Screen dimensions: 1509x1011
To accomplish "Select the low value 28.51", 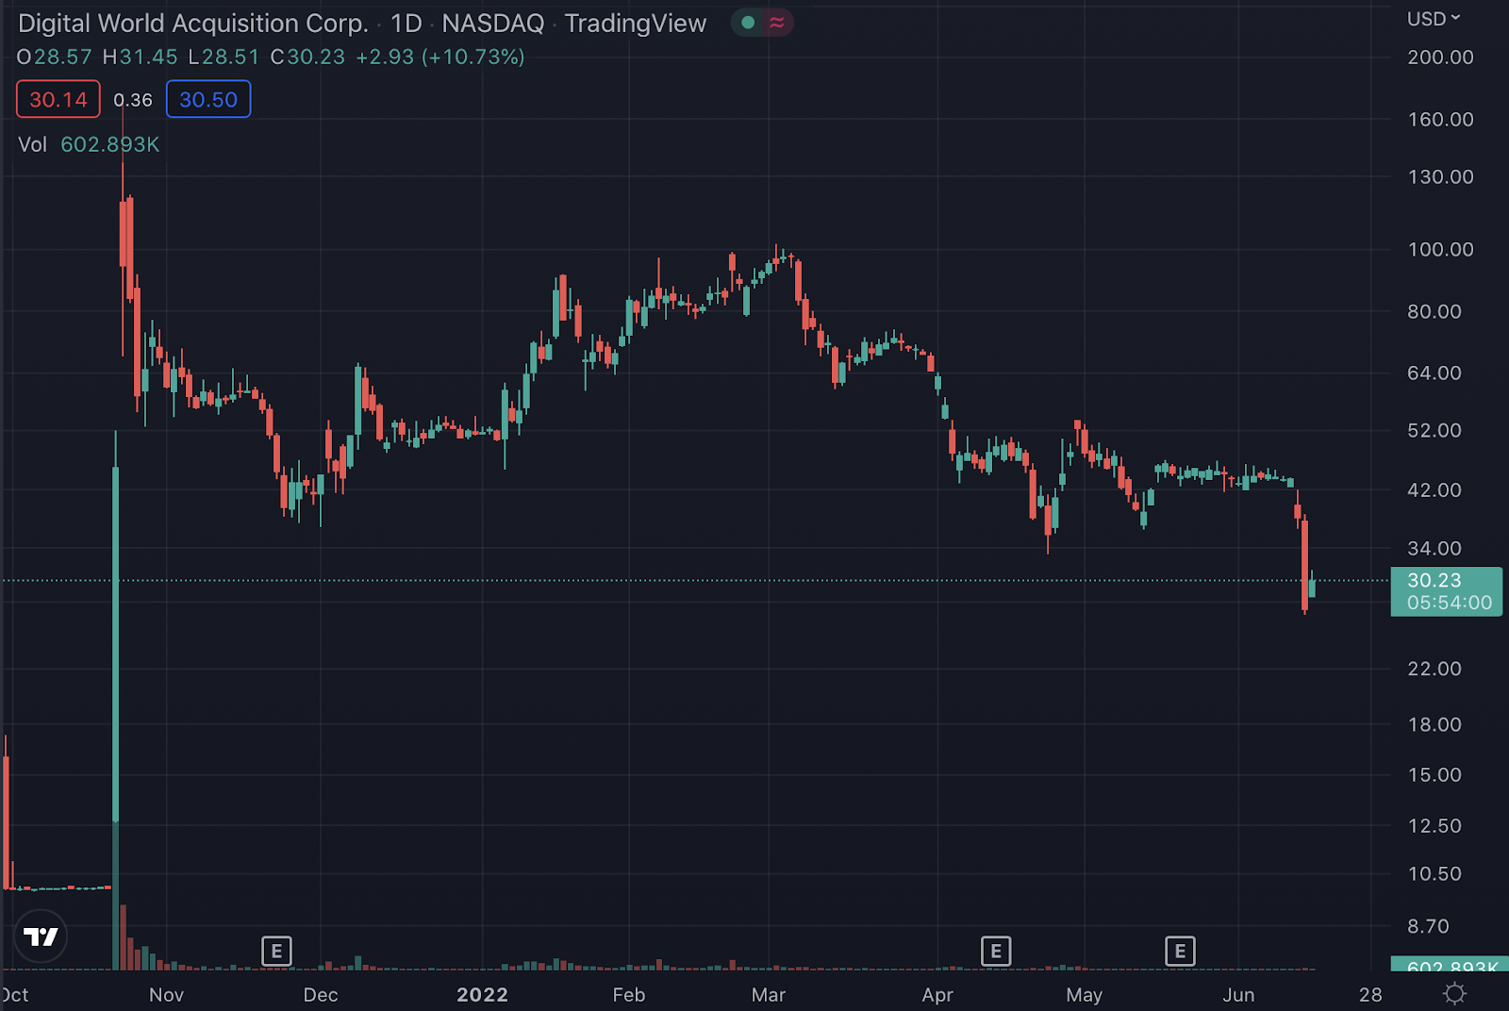I will click(x=230, y=57).
